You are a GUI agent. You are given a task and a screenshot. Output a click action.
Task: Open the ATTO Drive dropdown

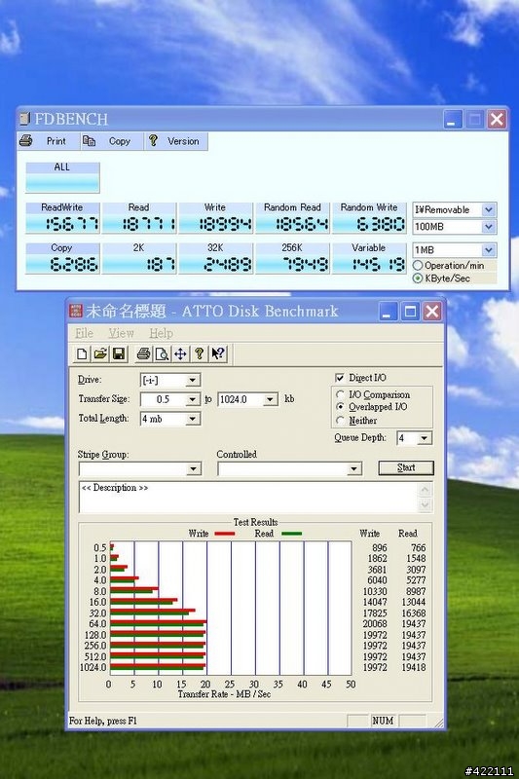click(x=193, y=381)
